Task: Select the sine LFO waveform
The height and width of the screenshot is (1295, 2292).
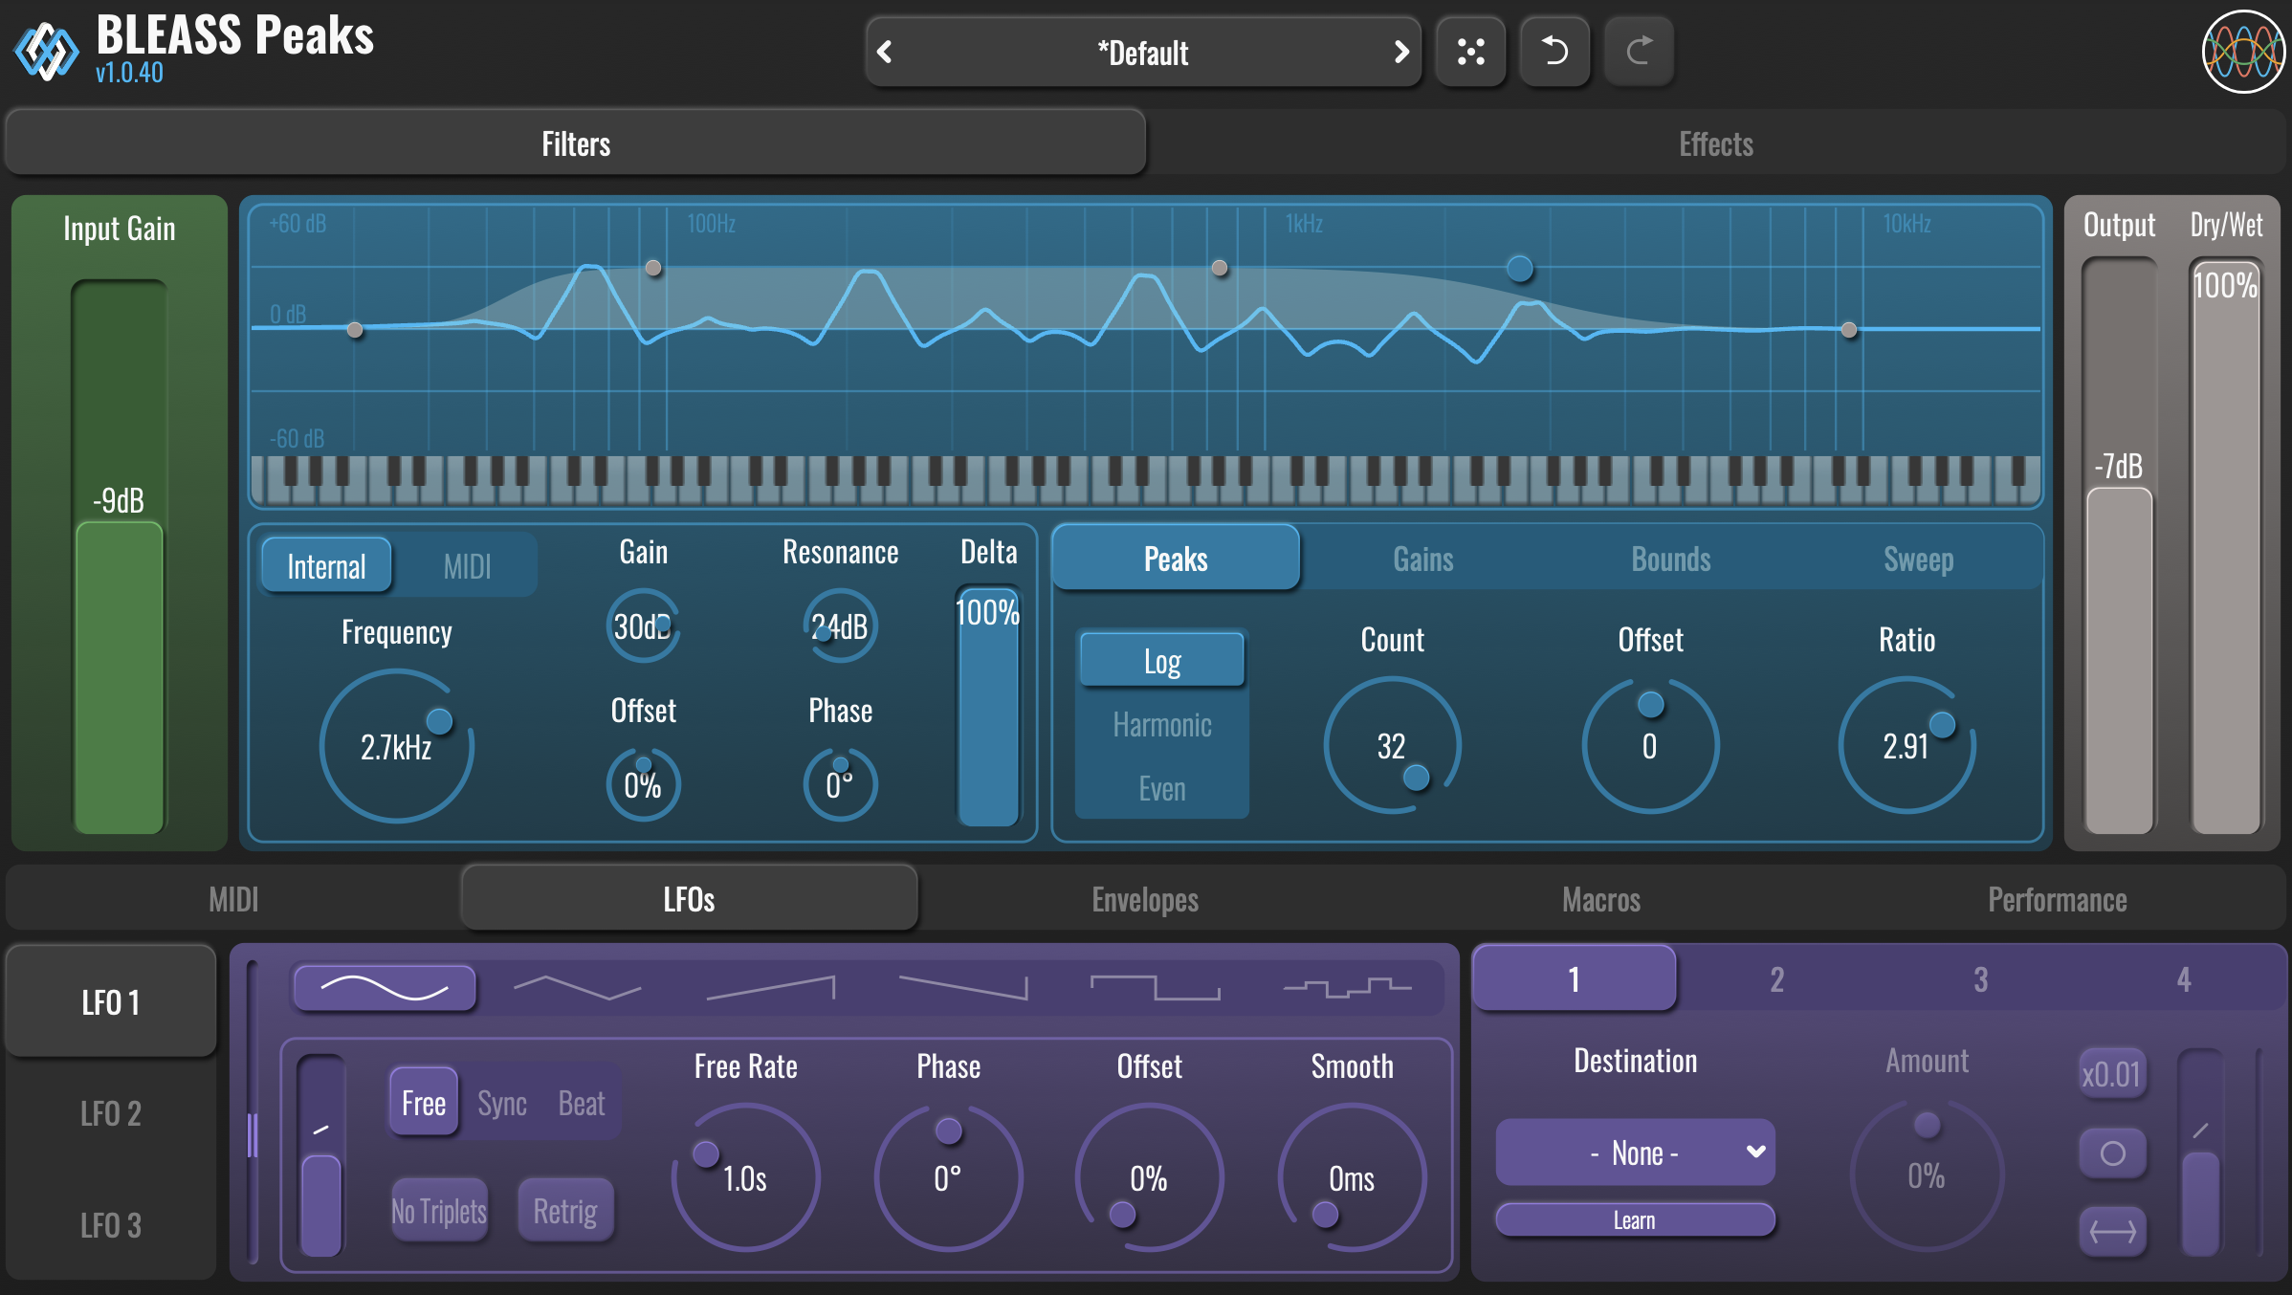Action: click(385, 988)
